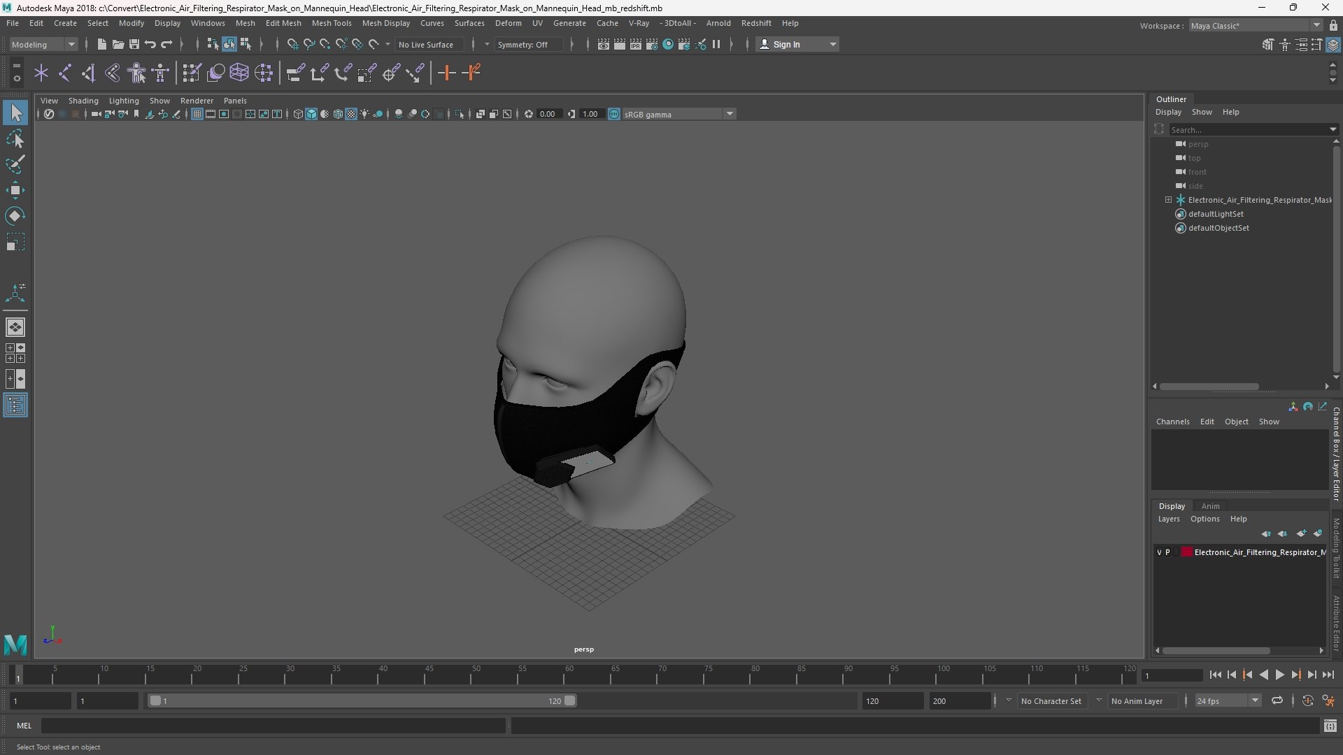Screen dimensions: 1343x755
Task: Toggle auto keyframe button
Action: click(1307, 700)
